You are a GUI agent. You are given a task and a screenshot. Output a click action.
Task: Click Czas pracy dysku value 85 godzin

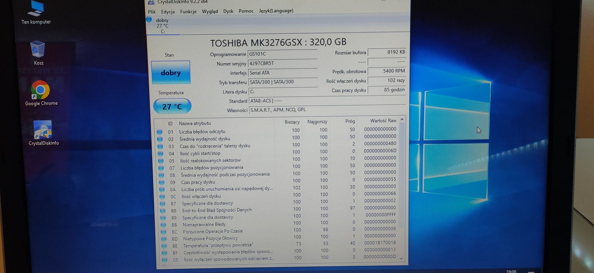(x=387, y=90)
